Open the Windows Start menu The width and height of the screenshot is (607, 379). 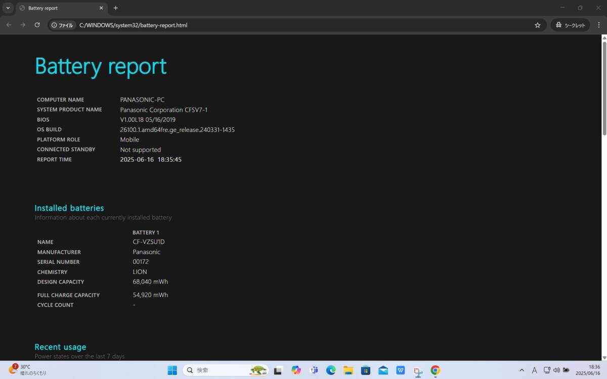tap(172, 370)
